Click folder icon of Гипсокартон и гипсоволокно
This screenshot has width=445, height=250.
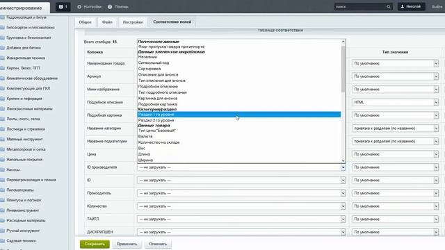click(2, 28)
